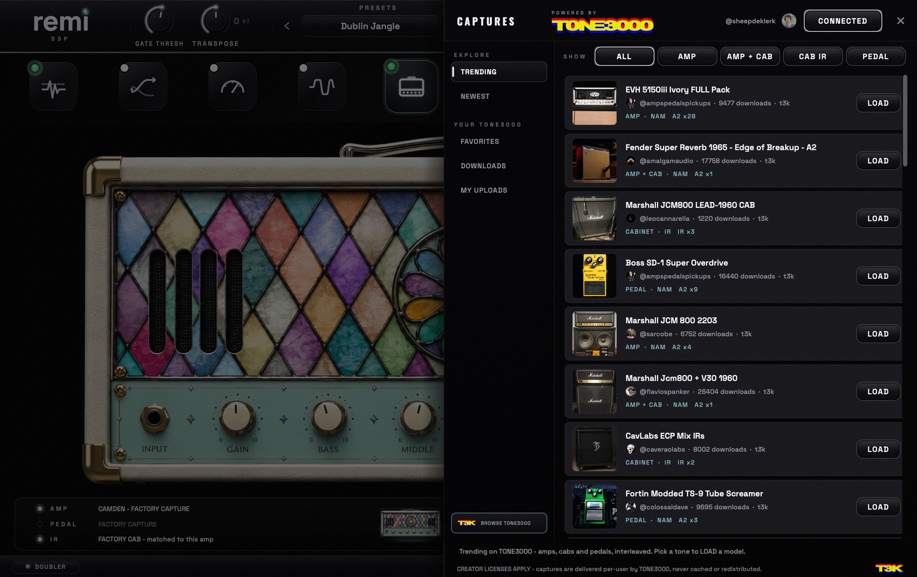Click the Camden amp thumbnail
This screenshot has width=917, height=577.
tap(410, 523)
